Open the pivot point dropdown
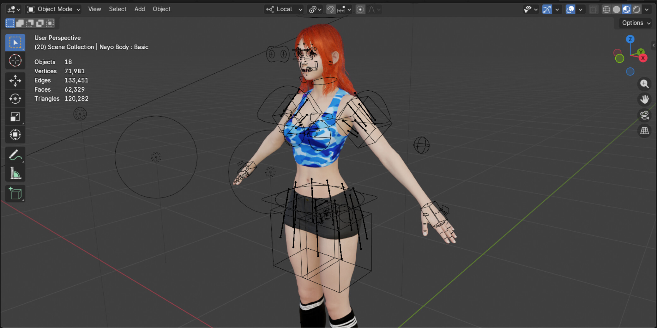 [315, 9]
